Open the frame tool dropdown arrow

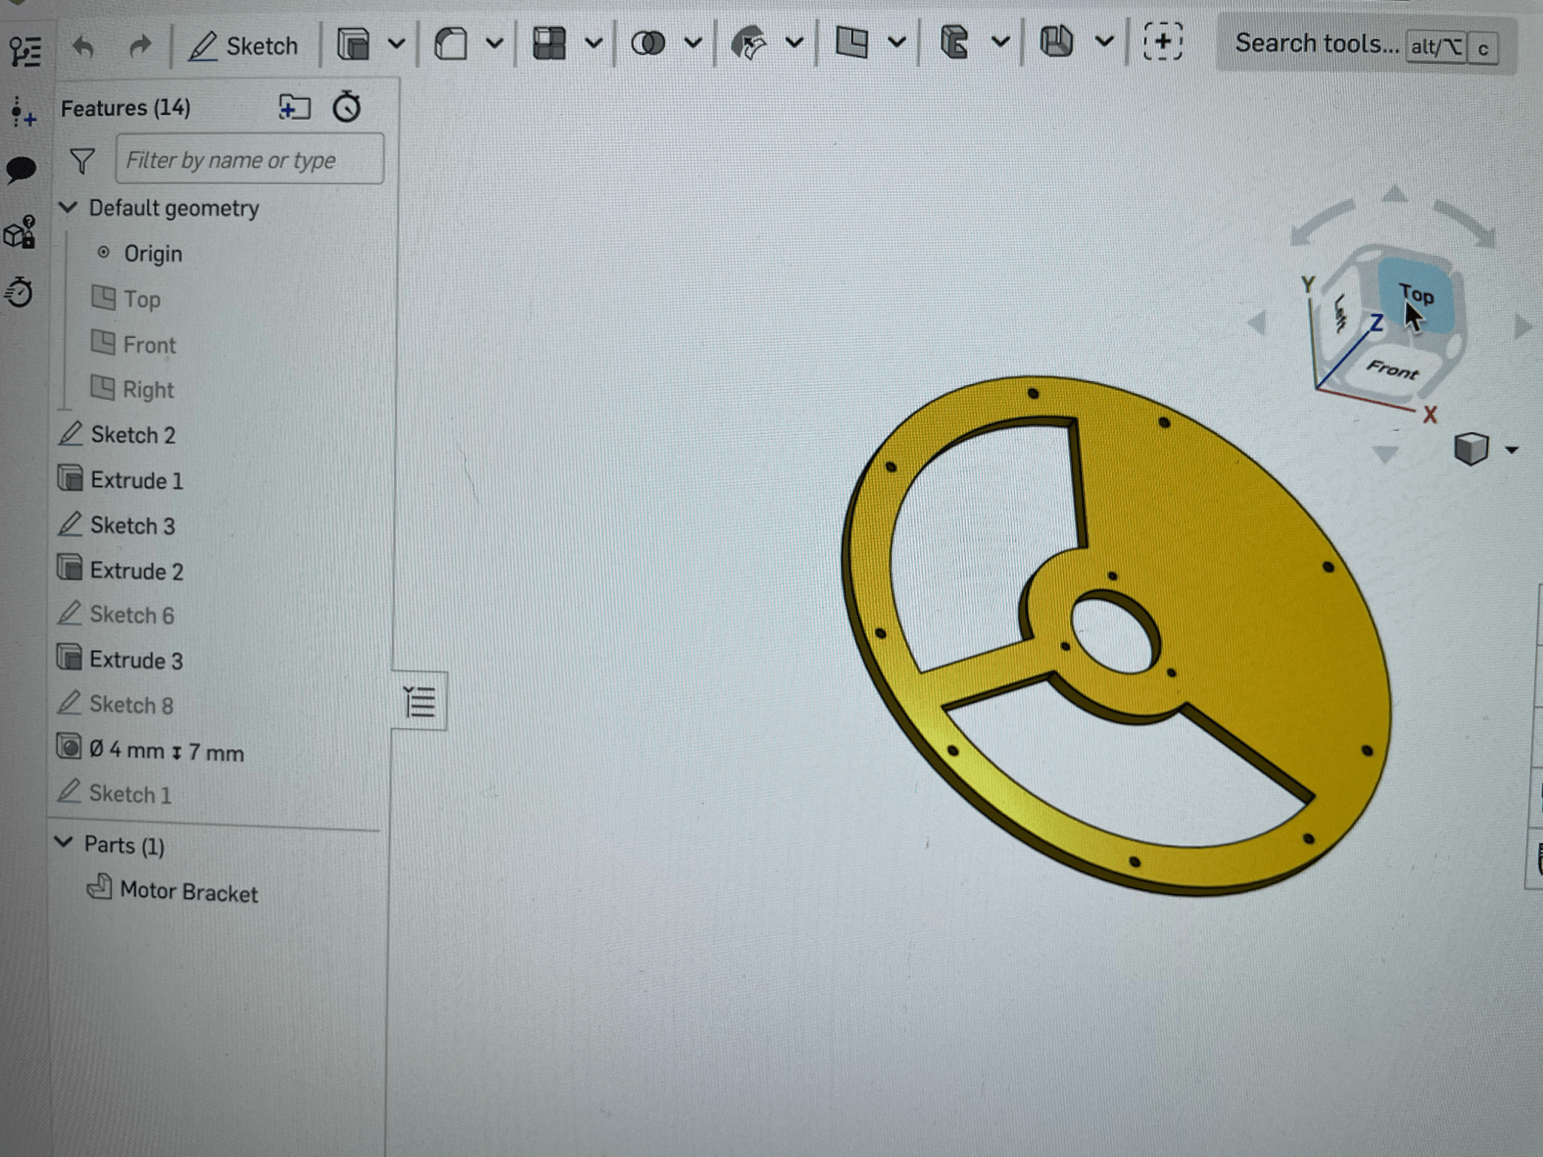click(1001, 41)
